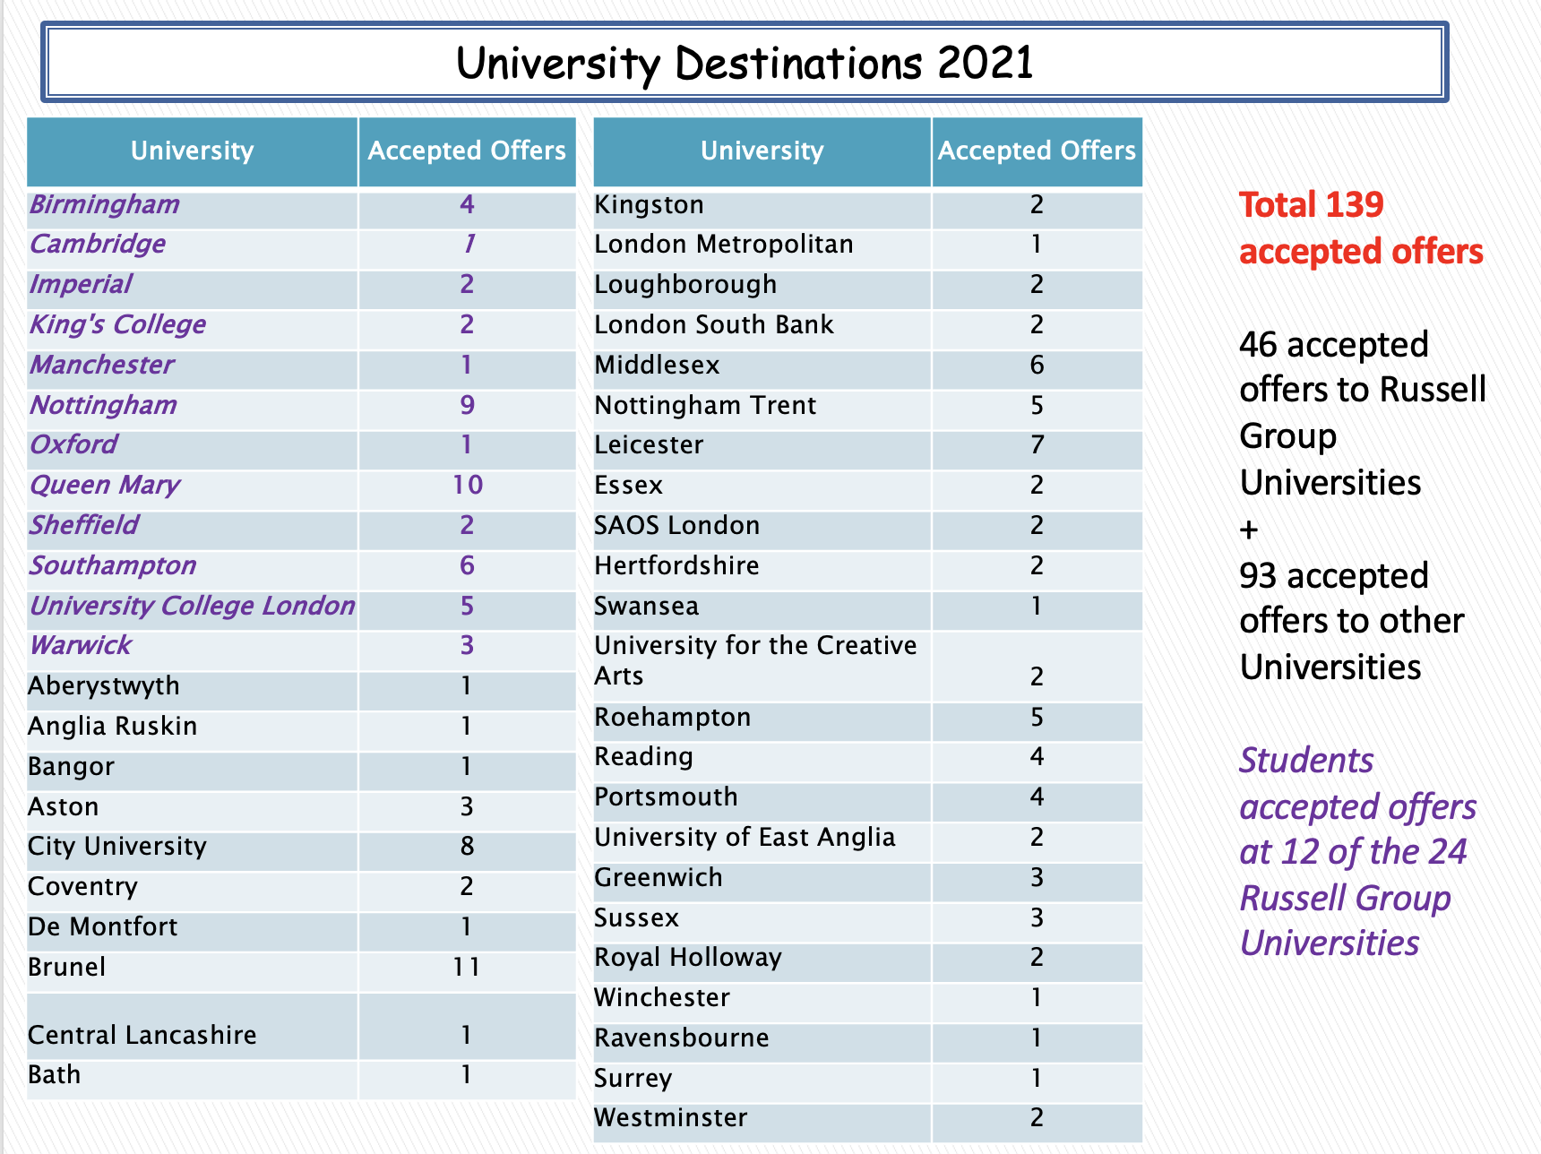Click the value 7 beside Leicester
This screenshot has height=1154, width=1541.
[x=1037, y=445]
